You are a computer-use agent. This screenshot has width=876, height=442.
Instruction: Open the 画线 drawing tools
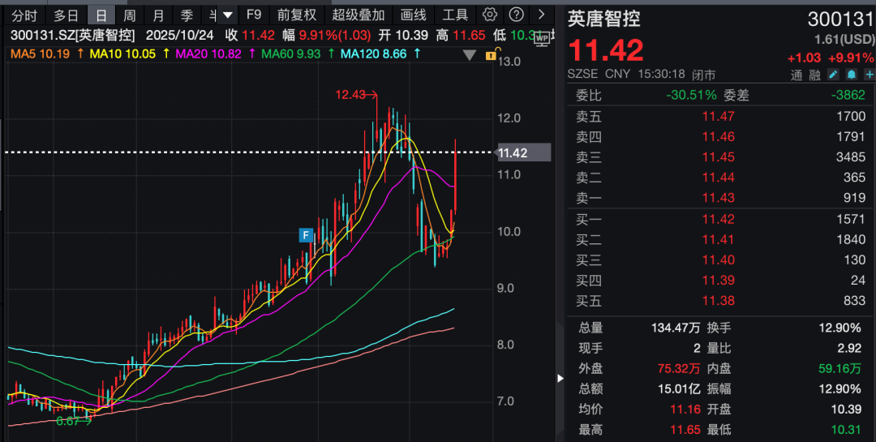[x=413, y=15]
